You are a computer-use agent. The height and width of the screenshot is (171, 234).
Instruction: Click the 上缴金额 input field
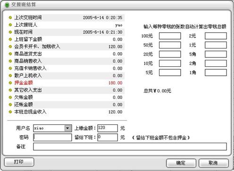tap(108, 128)
